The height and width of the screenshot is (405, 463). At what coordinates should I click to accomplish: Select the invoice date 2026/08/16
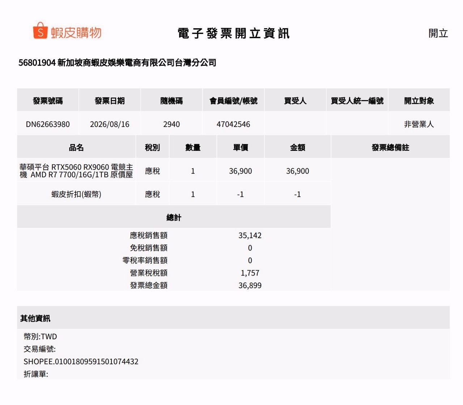[110, 124]
